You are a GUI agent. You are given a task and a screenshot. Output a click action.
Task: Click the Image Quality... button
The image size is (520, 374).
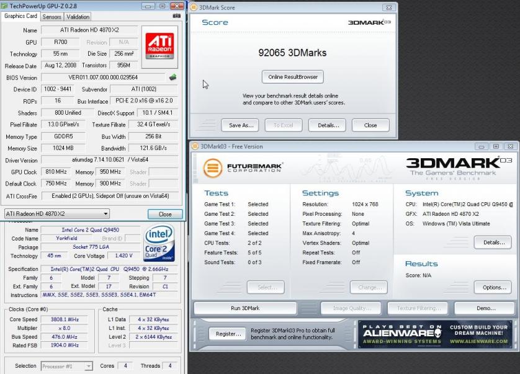351,308
